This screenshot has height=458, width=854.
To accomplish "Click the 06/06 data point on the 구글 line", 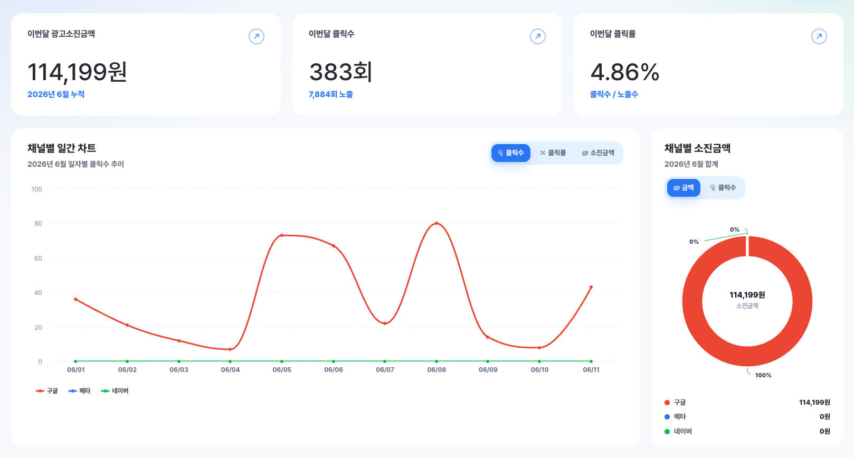I will pyautogui.click(x=334, y=246).
